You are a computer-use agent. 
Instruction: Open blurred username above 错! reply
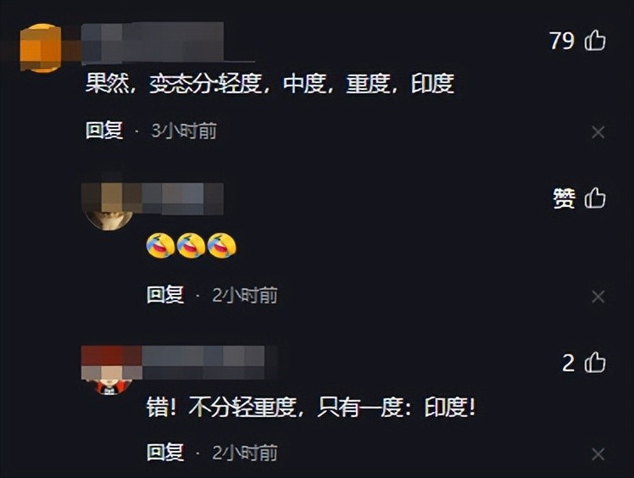pos(203,363)
